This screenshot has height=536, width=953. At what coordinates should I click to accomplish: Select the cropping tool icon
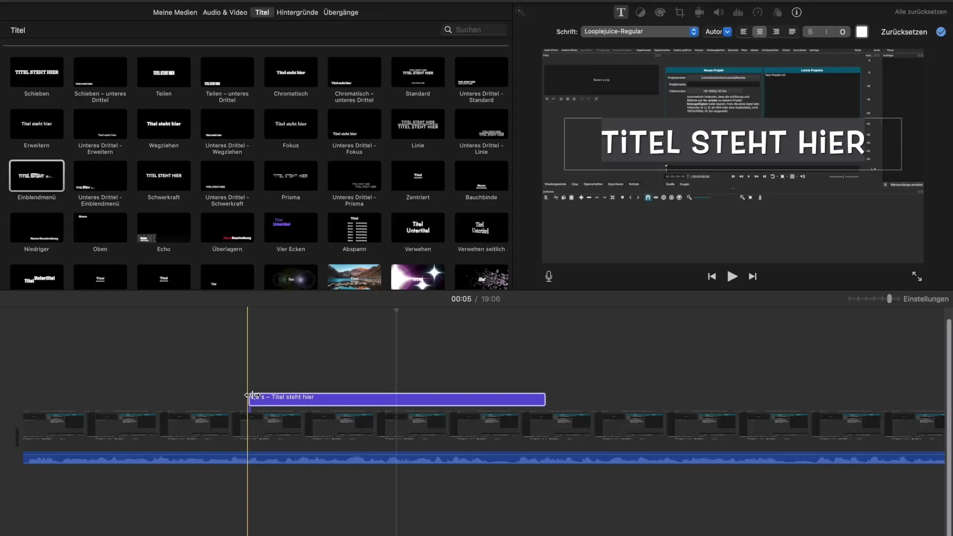pos(680,12)
